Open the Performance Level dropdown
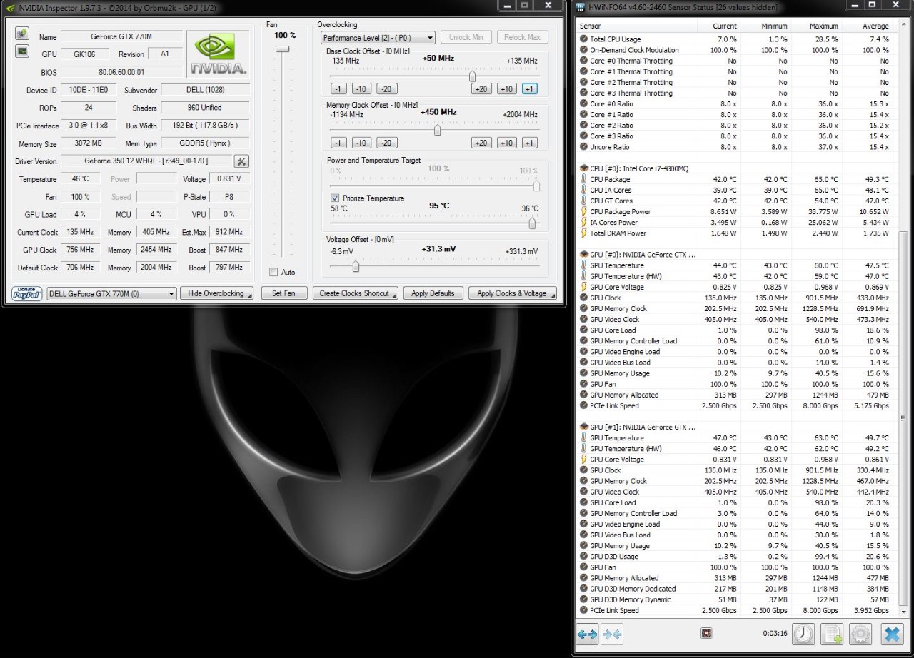The height and width of the screenshot is (658, 914). [x=378, y=37]
